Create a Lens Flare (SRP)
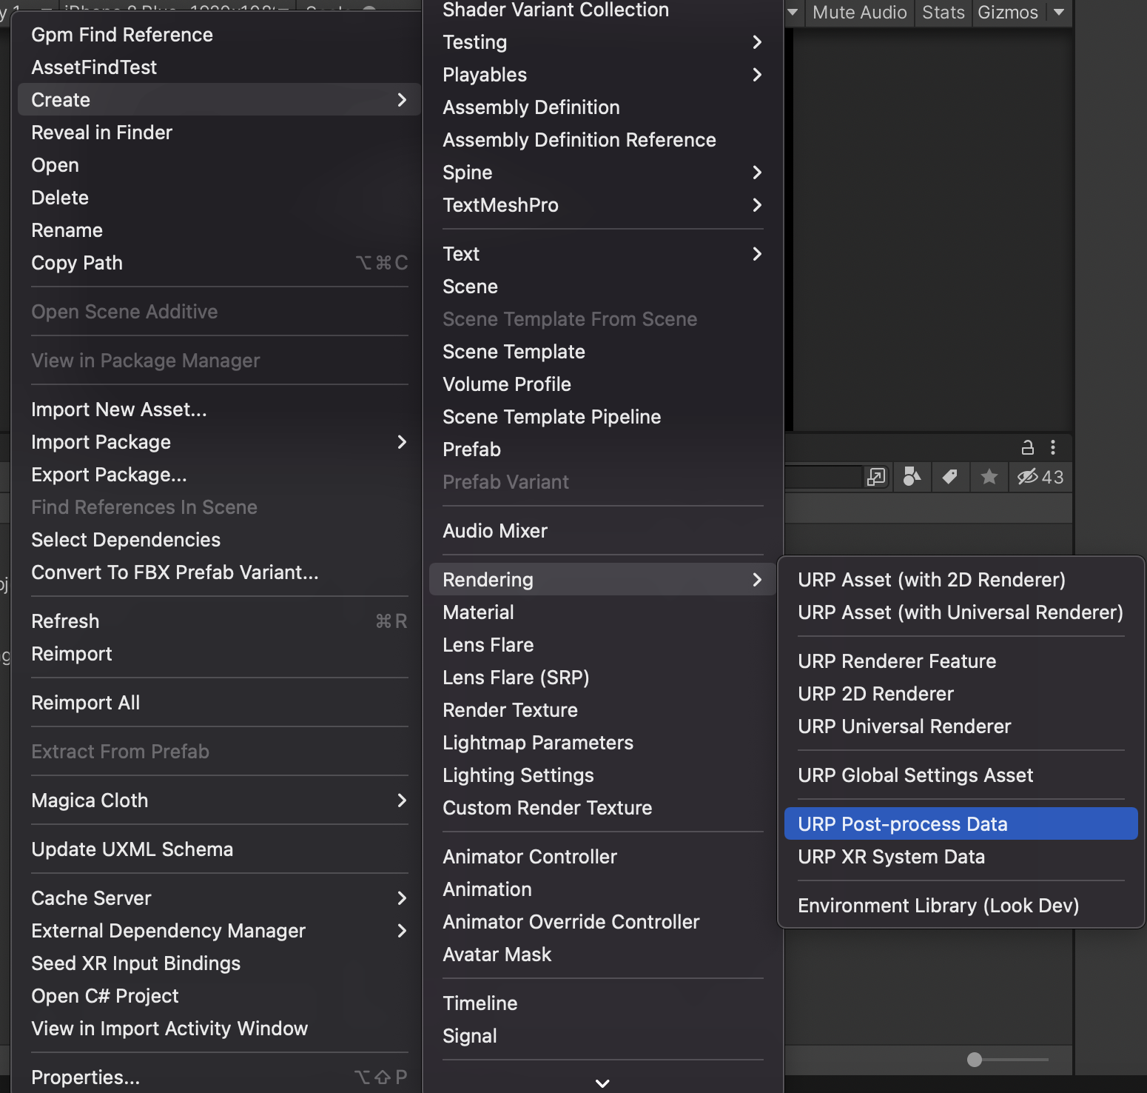 [602, 678]
